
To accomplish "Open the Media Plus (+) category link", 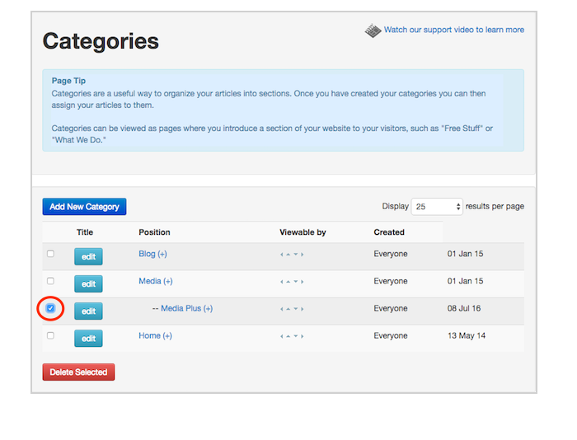I will (x=186, y=308).
